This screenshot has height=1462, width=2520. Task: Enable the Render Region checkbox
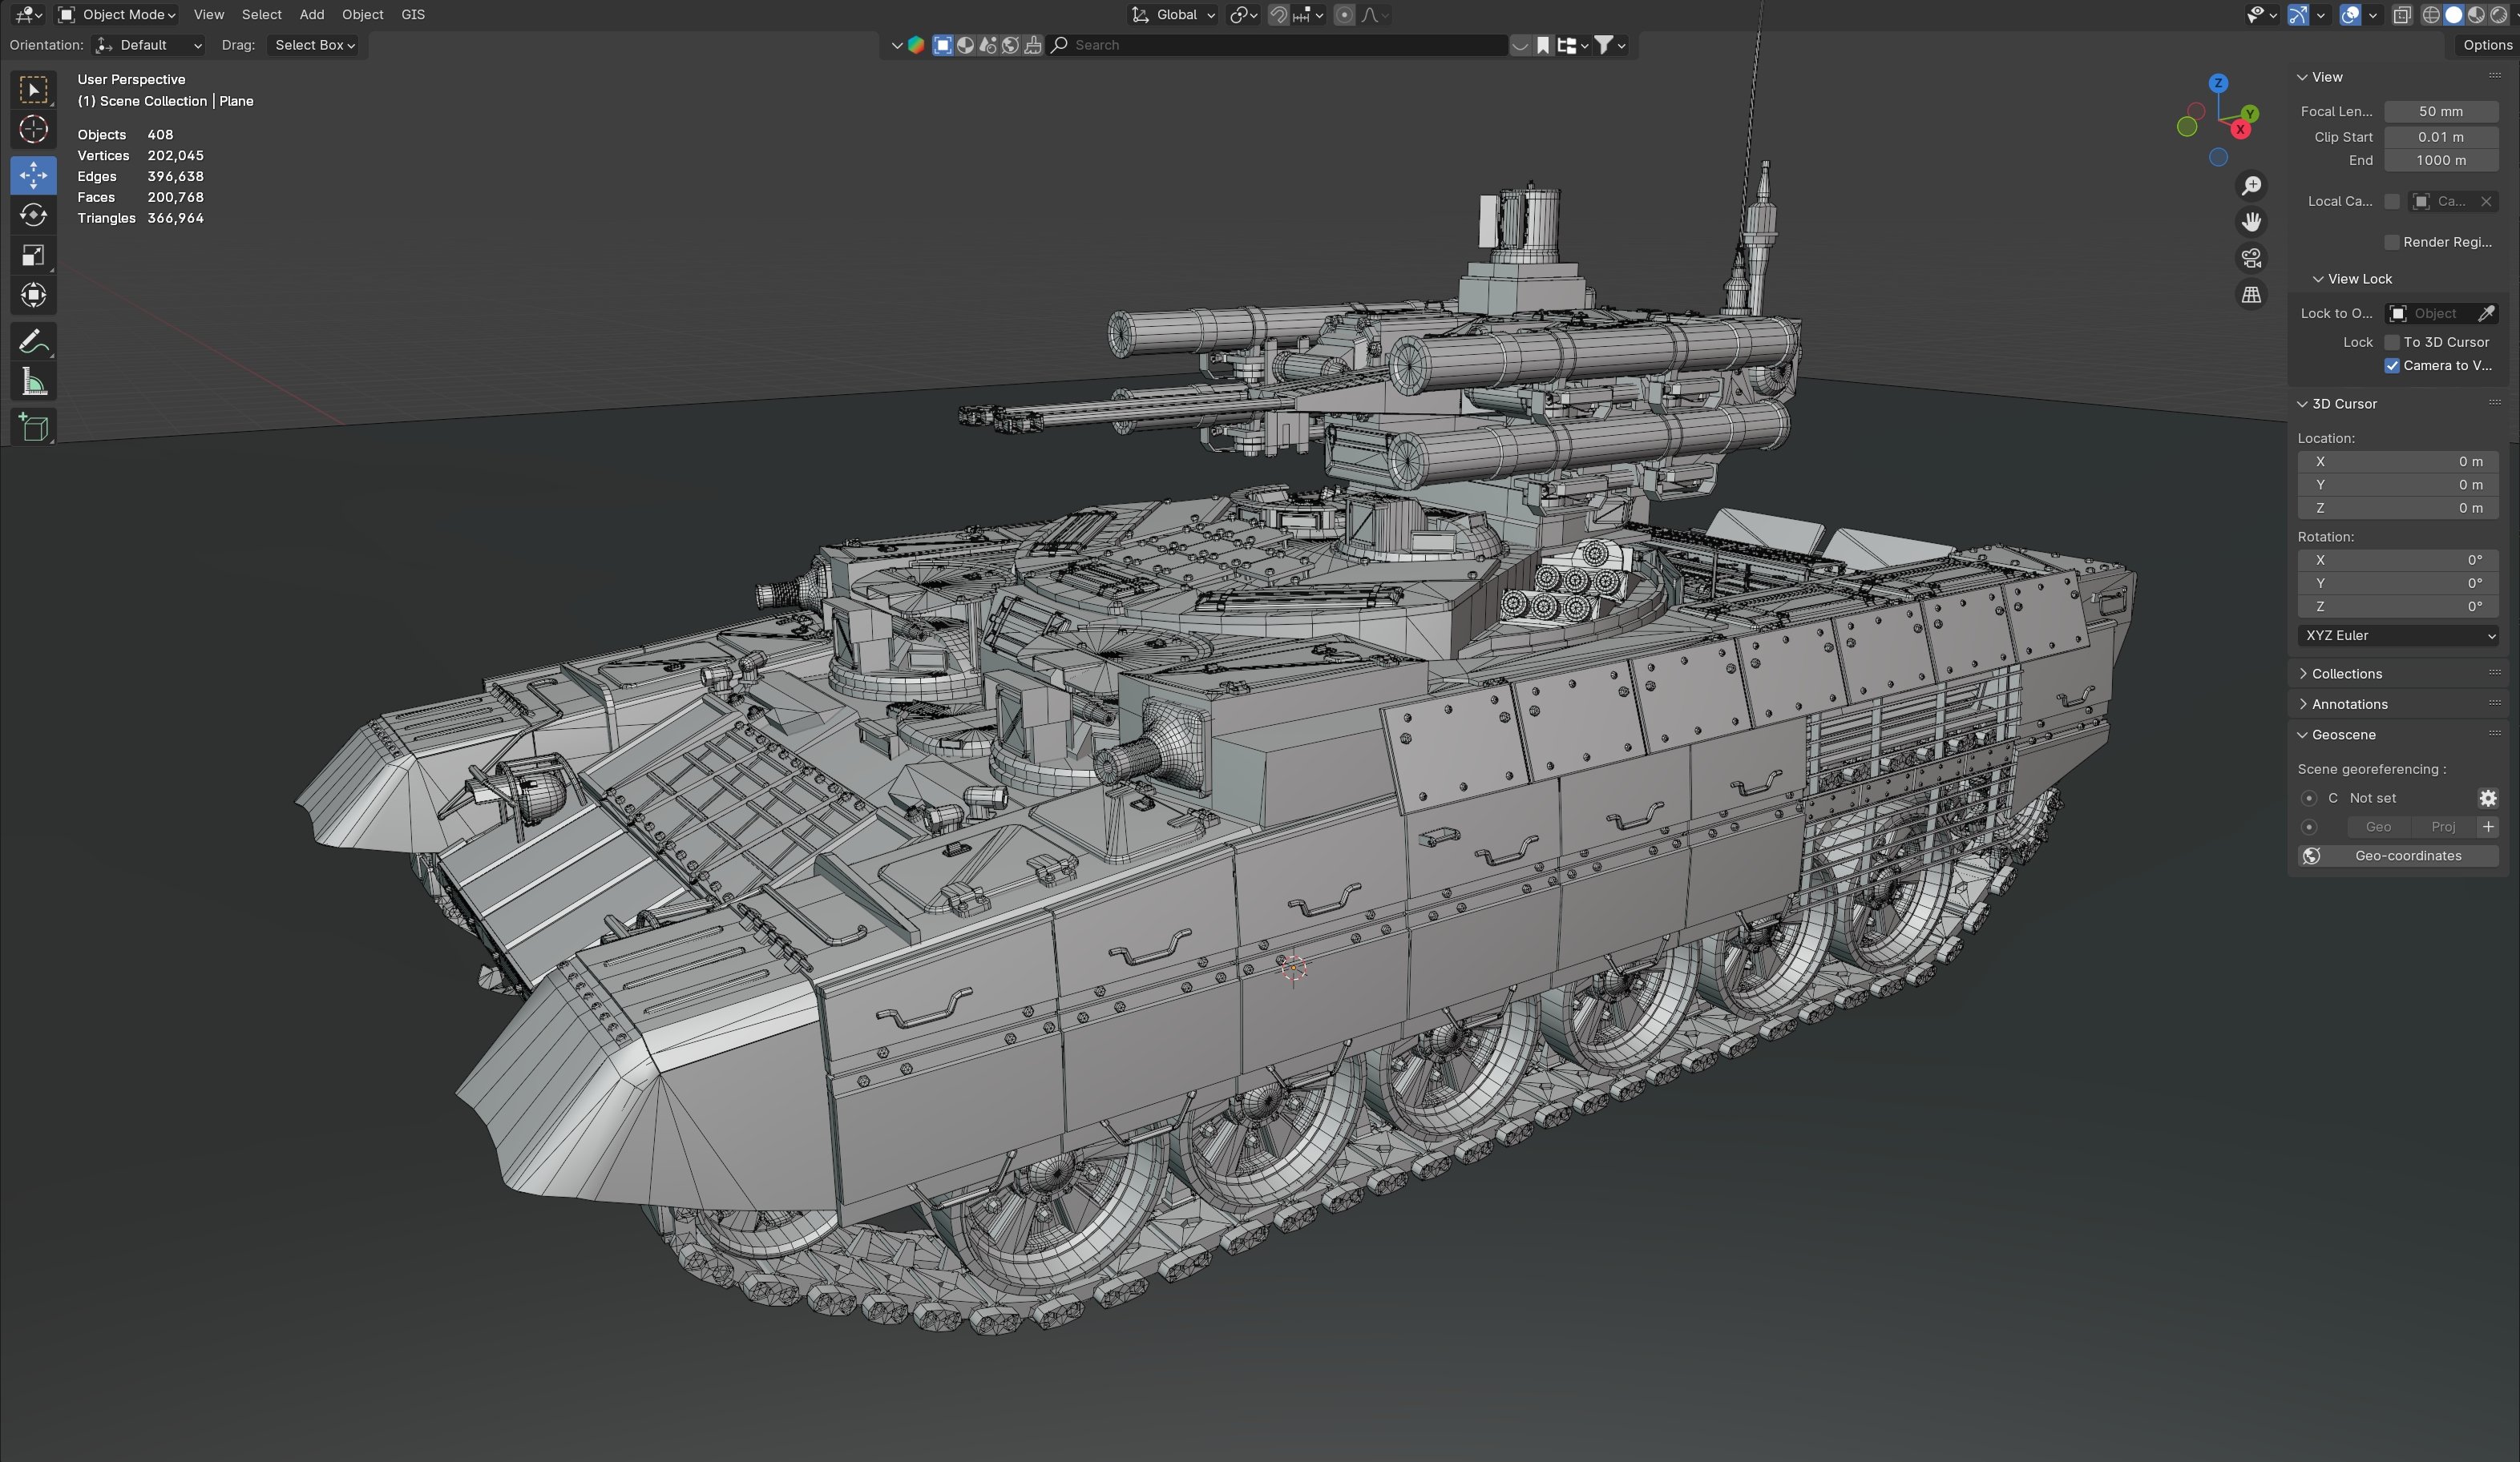[x=2392, y=243]
